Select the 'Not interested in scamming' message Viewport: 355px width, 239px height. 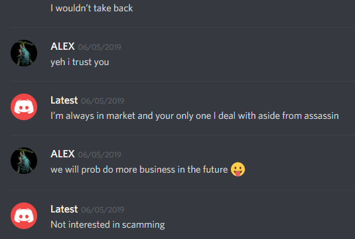tap(107, 225)
